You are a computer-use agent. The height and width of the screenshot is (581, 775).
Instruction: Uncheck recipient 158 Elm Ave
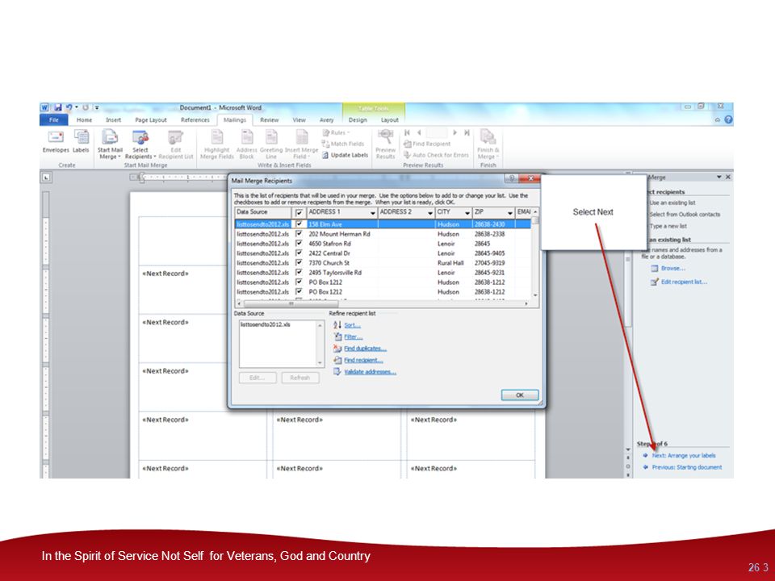point(299,224)
